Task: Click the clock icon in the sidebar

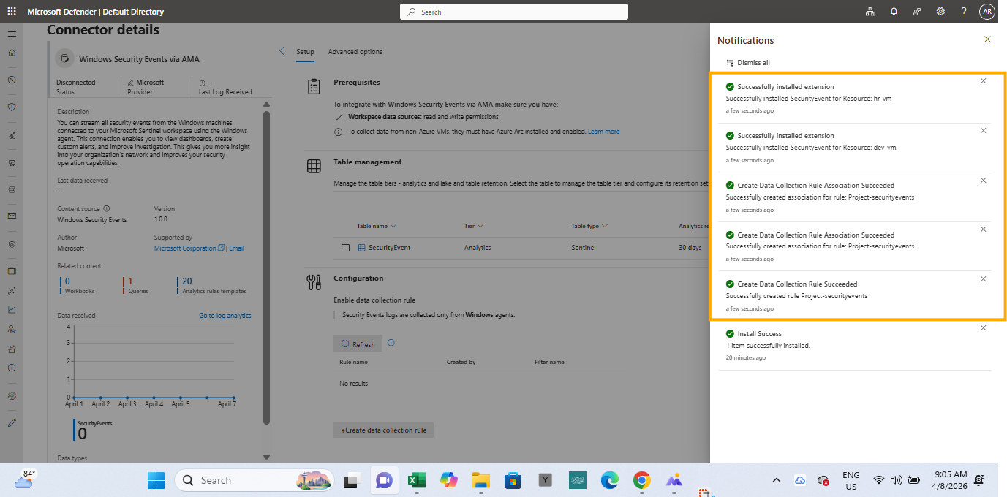Action: point(12,80)
